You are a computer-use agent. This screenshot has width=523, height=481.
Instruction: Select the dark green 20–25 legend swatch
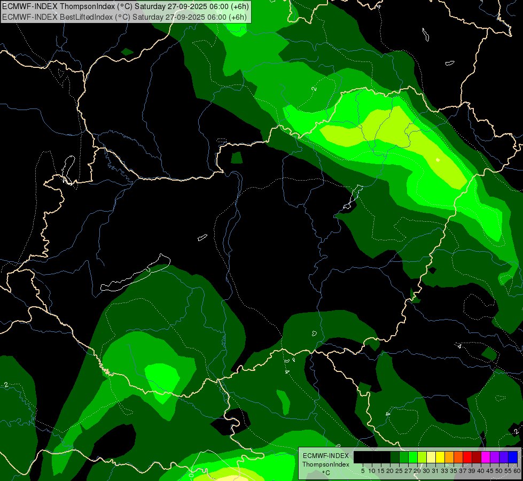(394, 457)
